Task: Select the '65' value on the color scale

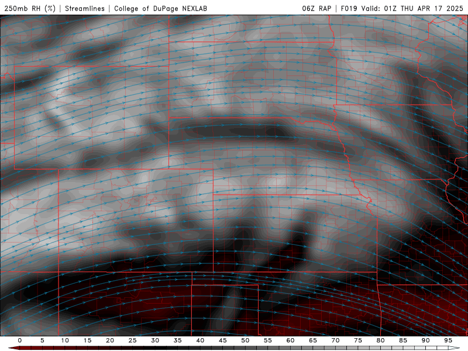Action: tap(313, 340)
